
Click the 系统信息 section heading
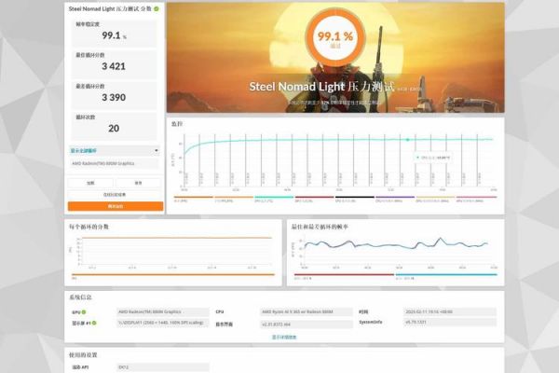click(80, 297)
